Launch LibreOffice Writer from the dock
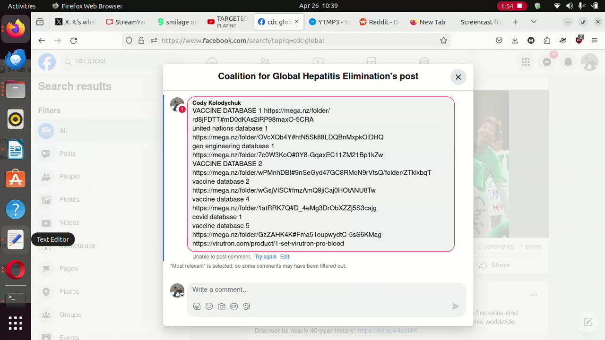The height and width of the screenshot is (340, 605). coord(16,149)
